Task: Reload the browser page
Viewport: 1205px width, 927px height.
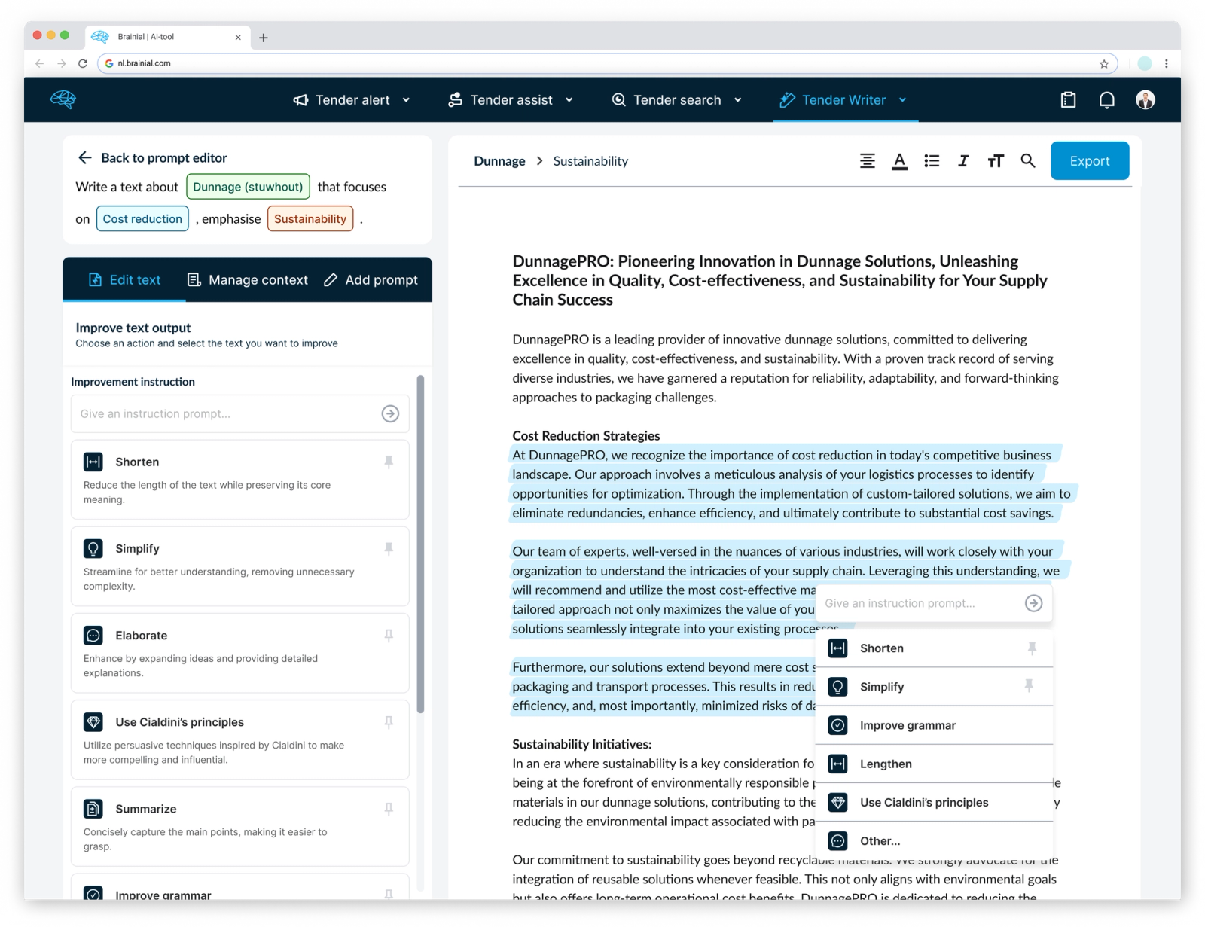Action: coord(83,63)
